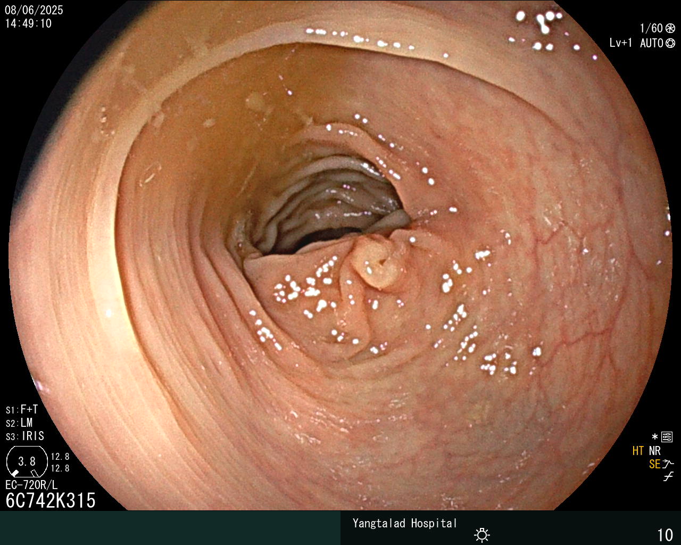Click the sun brightness icon in the bottom bar
Viewport: 681px width, 545px height.
(x=482, y=534)
